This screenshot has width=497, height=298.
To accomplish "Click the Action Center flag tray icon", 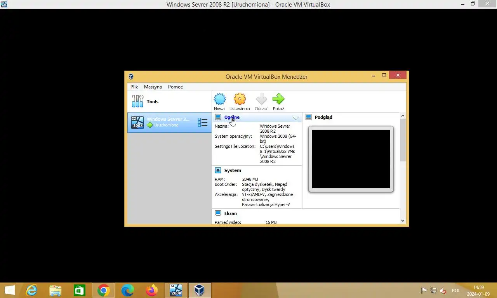I will click(424, 291).
